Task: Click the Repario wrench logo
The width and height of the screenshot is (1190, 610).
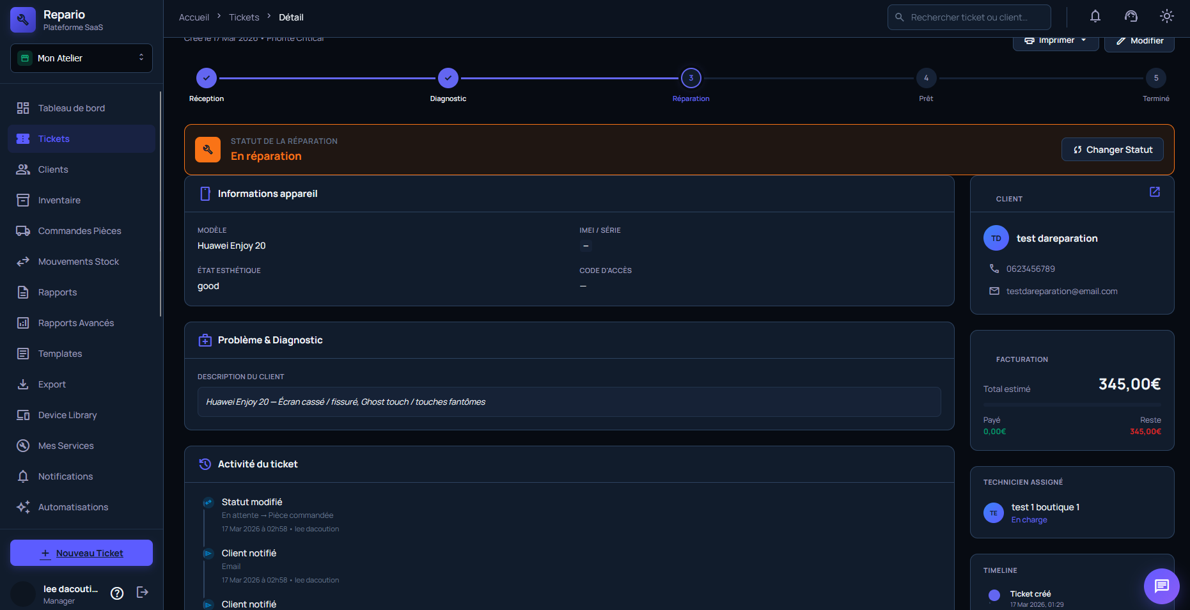Action: click(x=23, y=20)
